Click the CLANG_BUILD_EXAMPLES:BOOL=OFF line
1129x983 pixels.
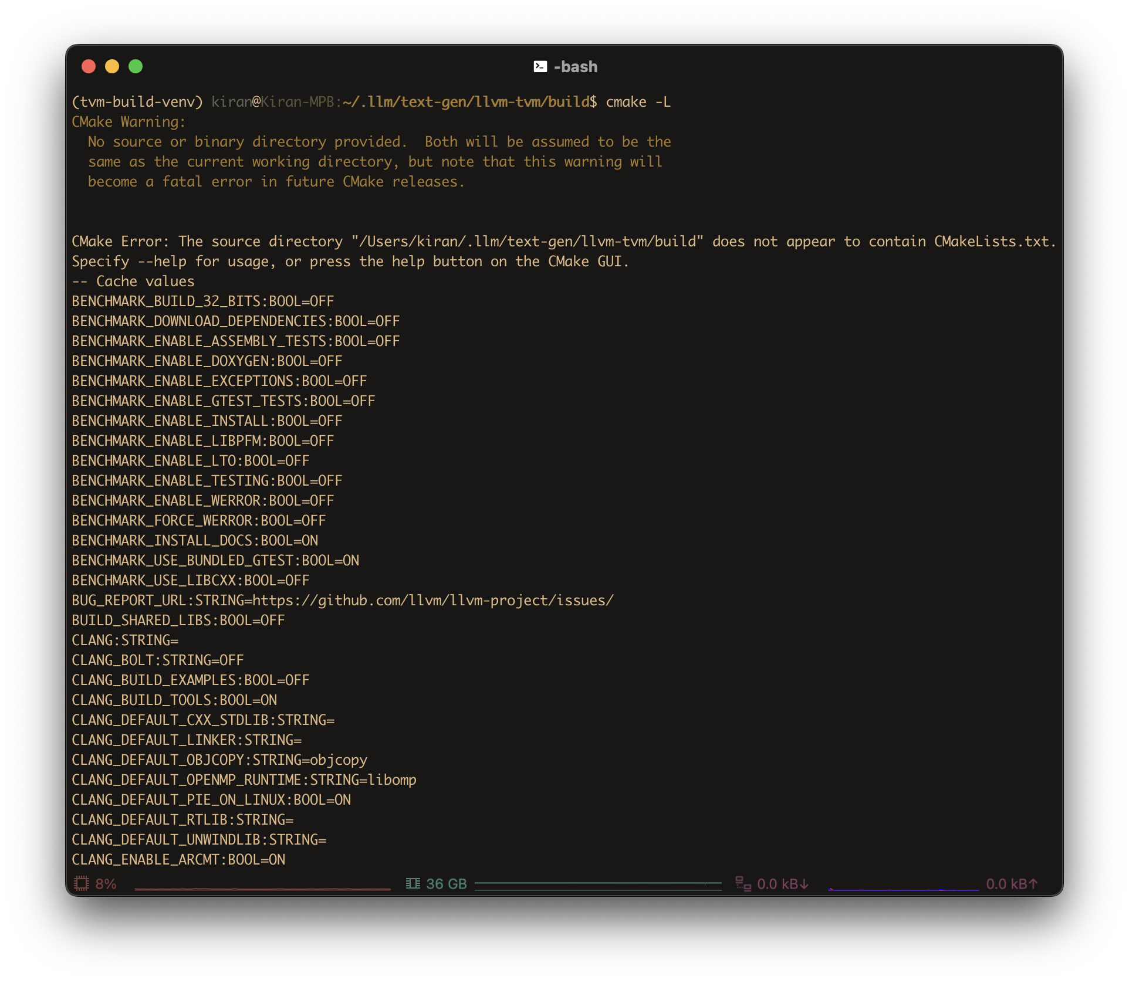pos(191,680)
